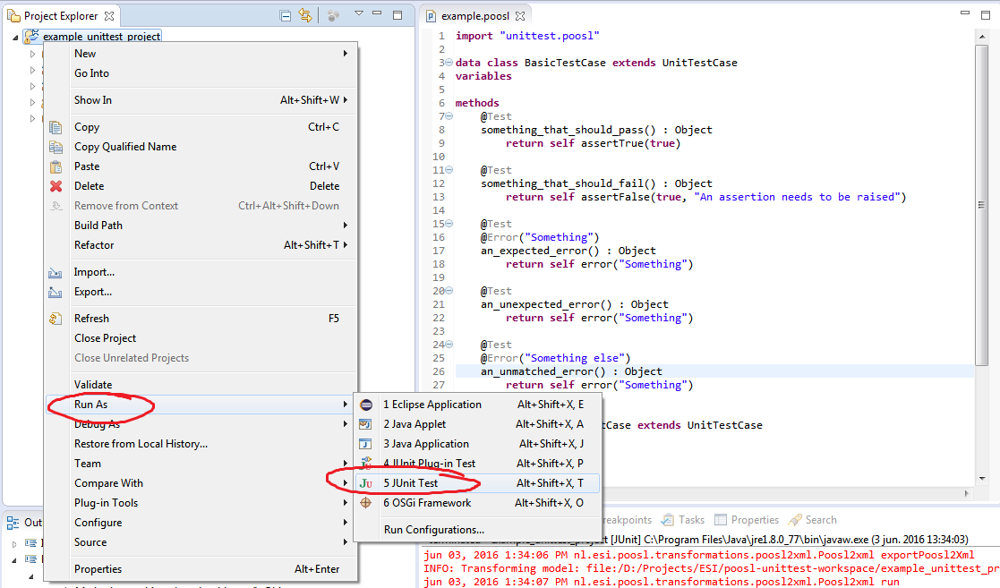
Task: Open the Build Path submenu
Action: [x=201, y=226]
